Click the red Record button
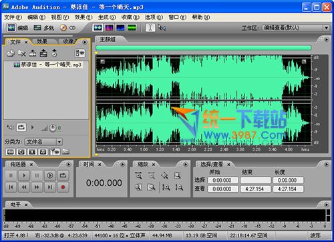This screenshot has height=242, width=334. point(63,187)
